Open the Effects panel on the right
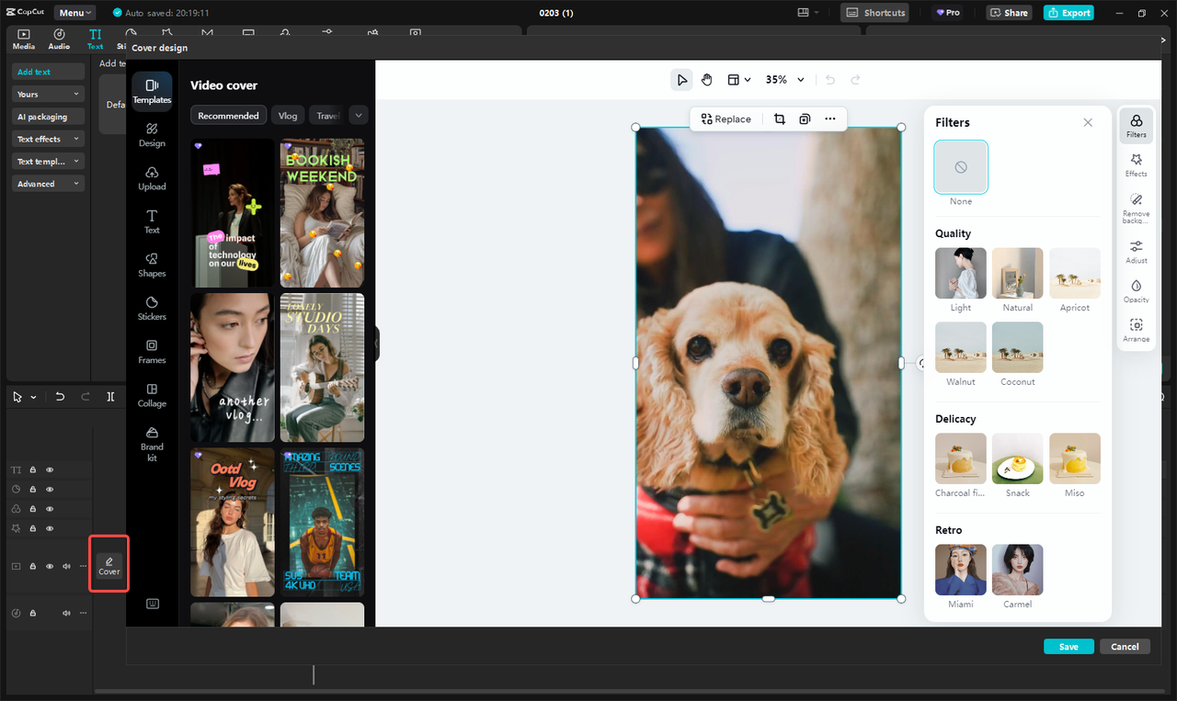Viewport: 1177px width, 701px height. point(1136,165)
